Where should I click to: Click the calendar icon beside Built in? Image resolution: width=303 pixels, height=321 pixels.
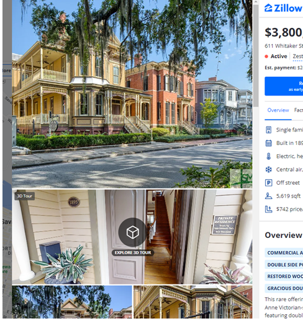[268, 143]
